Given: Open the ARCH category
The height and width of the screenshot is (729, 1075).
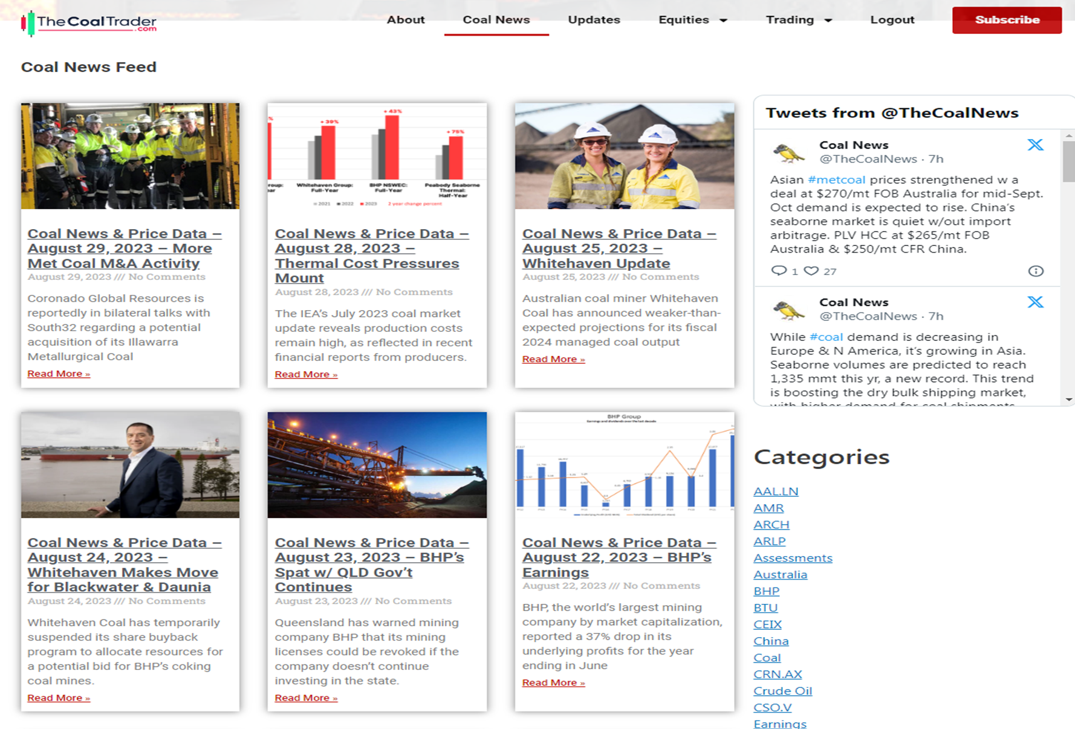Looking at the screenshot, I should (x=771, y=525).
